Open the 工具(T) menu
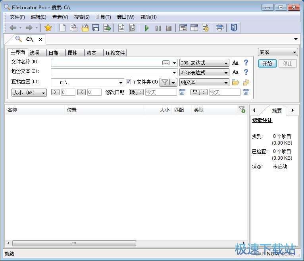304x261 pixels. [x=103, y=17]
